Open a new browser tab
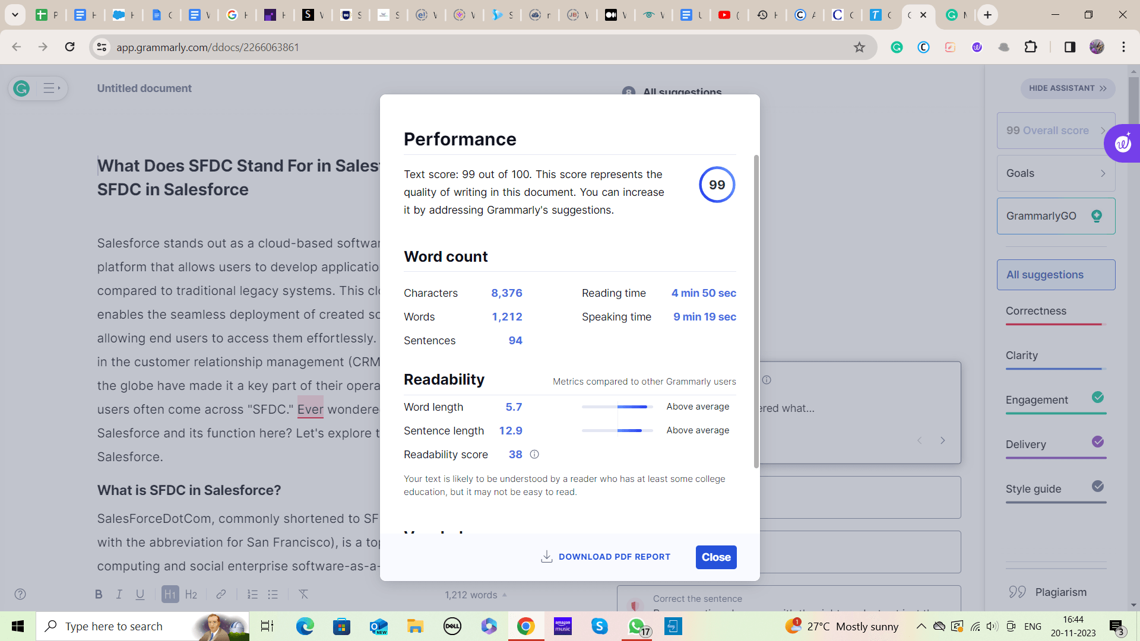The image size is (1140, 641). coord(987,15)
